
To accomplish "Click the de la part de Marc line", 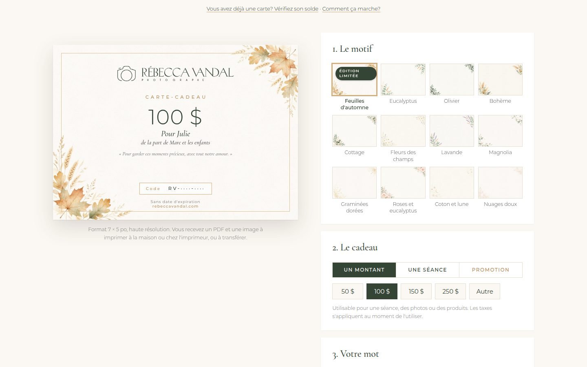I will coord(175,143).
